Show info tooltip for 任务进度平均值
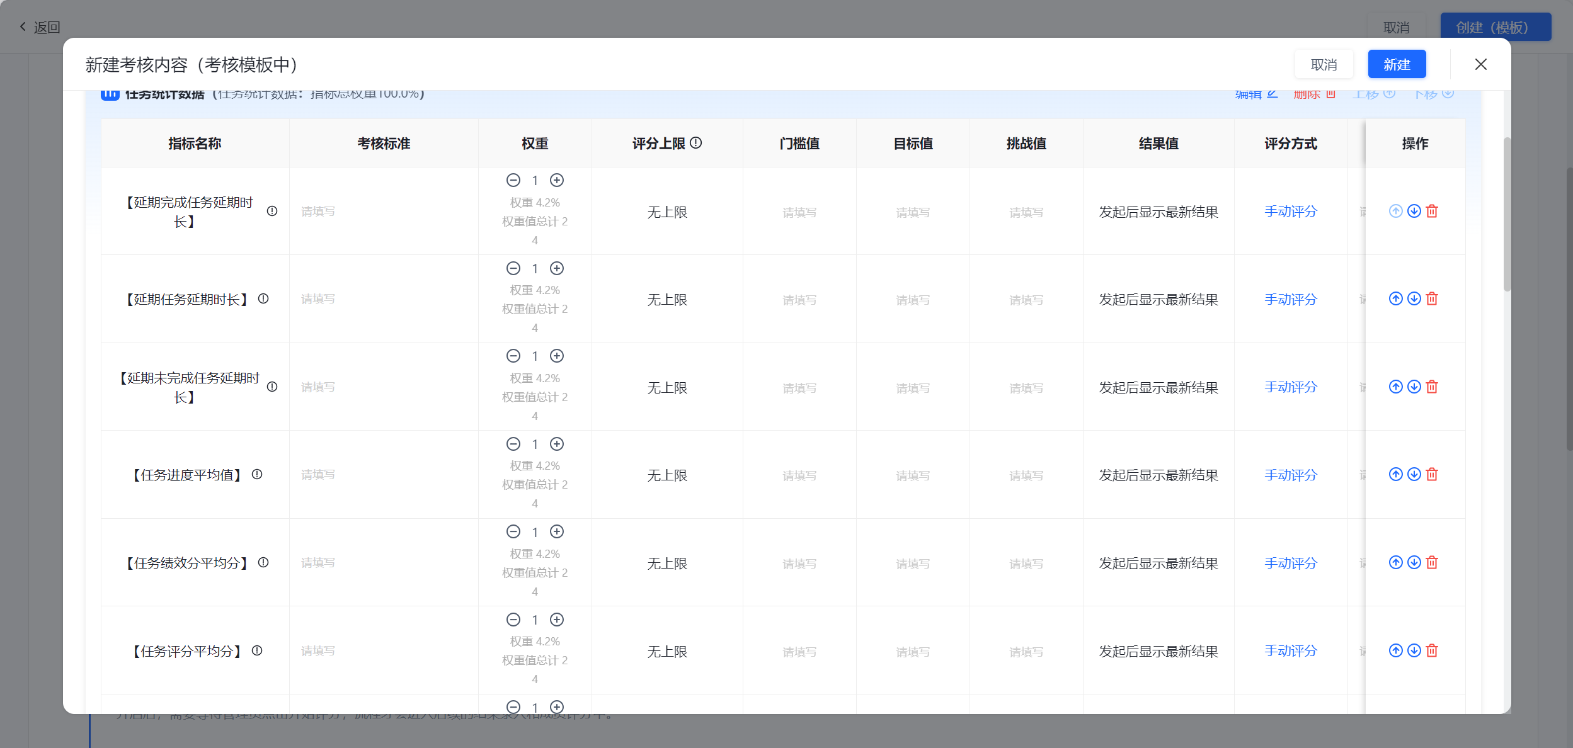The image size is (1573, 748). (x=257, y=475)
